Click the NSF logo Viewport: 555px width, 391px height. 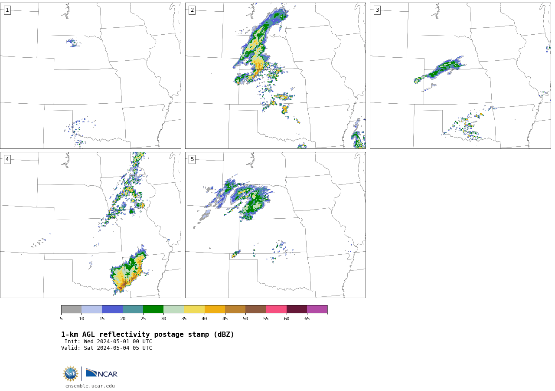click(71, 374)
